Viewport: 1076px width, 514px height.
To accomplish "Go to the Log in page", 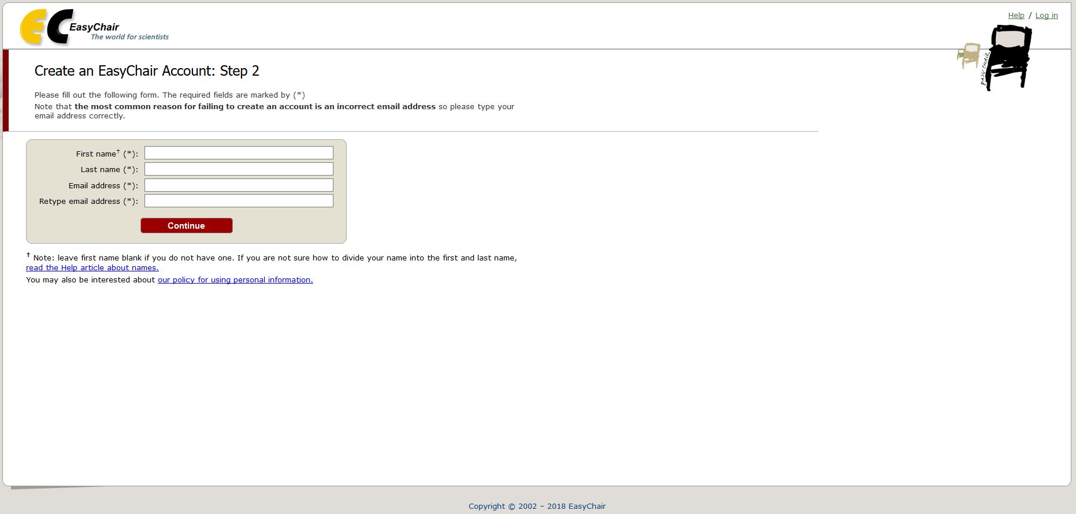I will (x=1046, y=16).
